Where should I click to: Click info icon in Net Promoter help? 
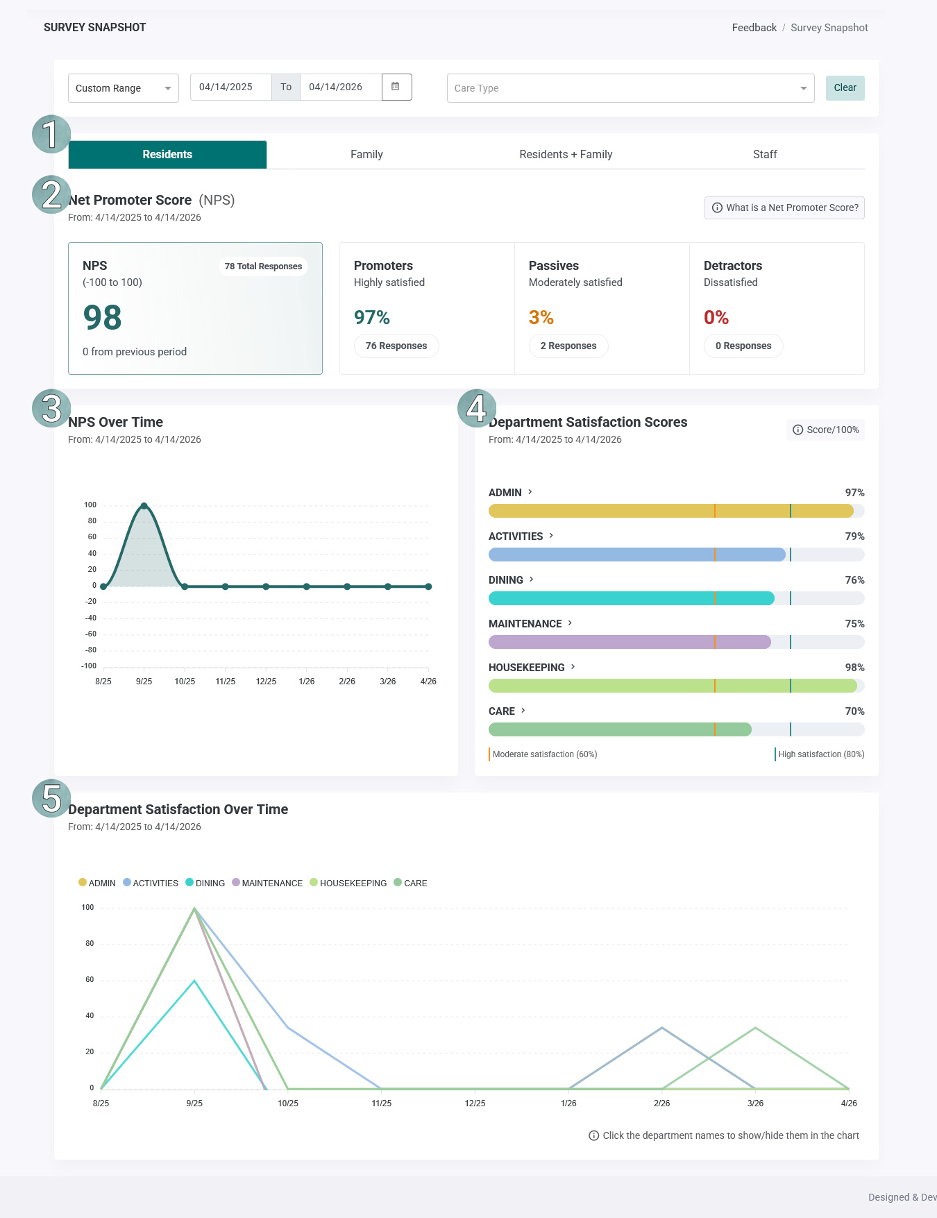coord(717,208)
